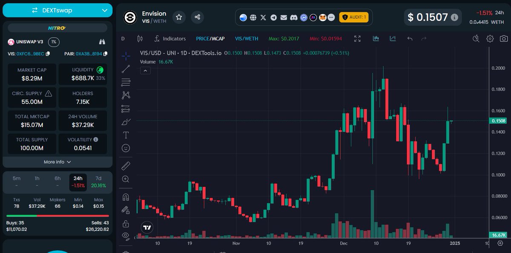Select the trend line drawing tool
This screenshot has width=511, height=253.
click(x=126, y=69)
